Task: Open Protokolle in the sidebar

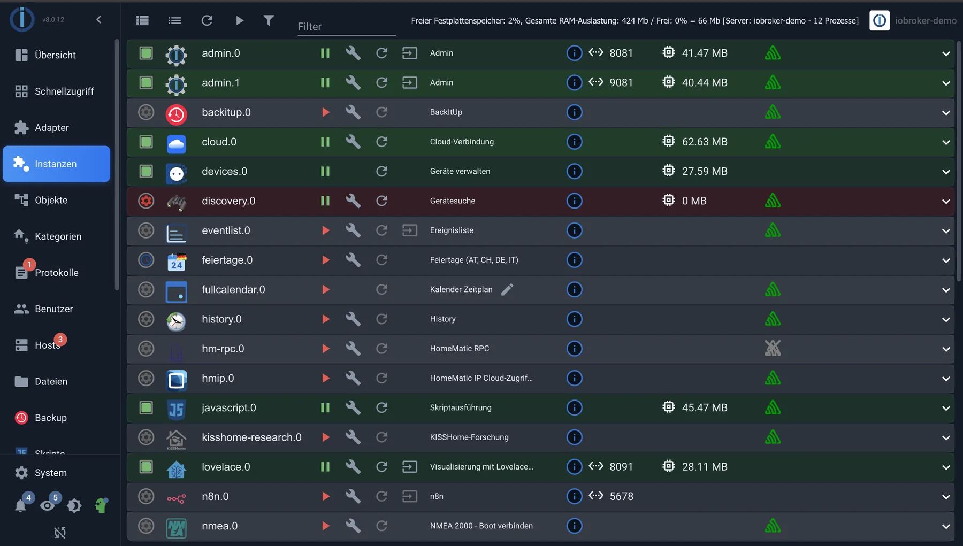Action: pyautogui.click(x=56, y=273)
